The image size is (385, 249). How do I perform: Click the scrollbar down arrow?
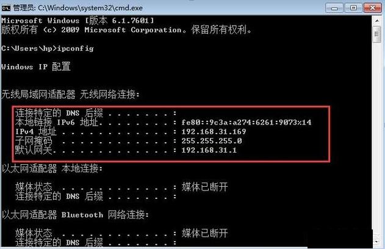coord(377,242)
